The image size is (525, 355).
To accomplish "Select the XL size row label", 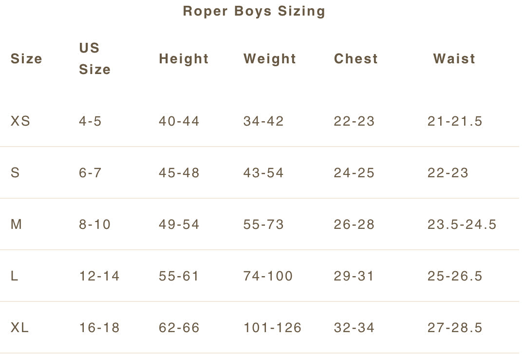I will pos(20,328).
